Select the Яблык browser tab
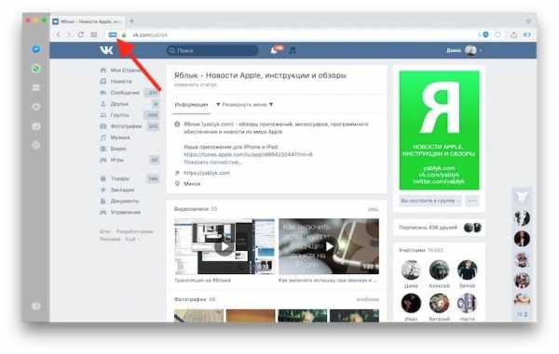 (89, 21)
